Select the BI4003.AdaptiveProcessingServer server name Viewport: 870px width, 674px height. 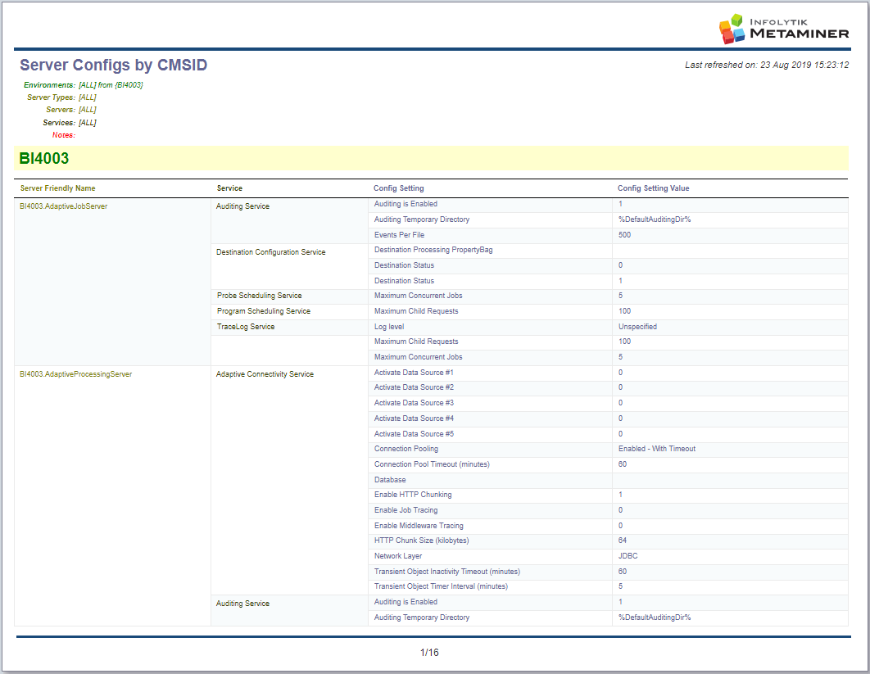point(75,374)
